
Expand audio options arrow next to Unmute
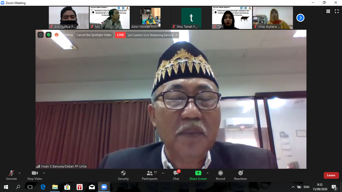(x=20, y=173)
